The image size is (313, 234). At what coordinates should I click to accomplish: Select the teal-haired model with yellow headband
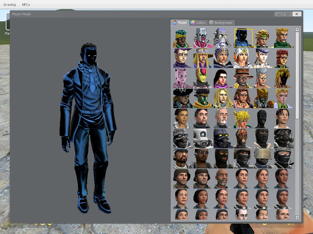183,38
